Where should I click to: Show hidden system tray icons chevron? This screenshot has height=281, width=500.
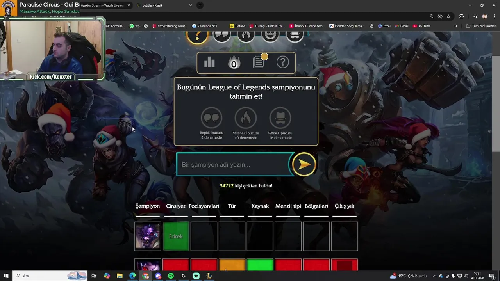coord(434,276)
